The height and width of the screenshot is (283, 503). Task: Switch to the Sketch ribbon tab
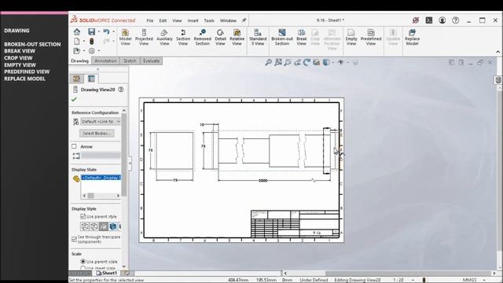[130, 61]
